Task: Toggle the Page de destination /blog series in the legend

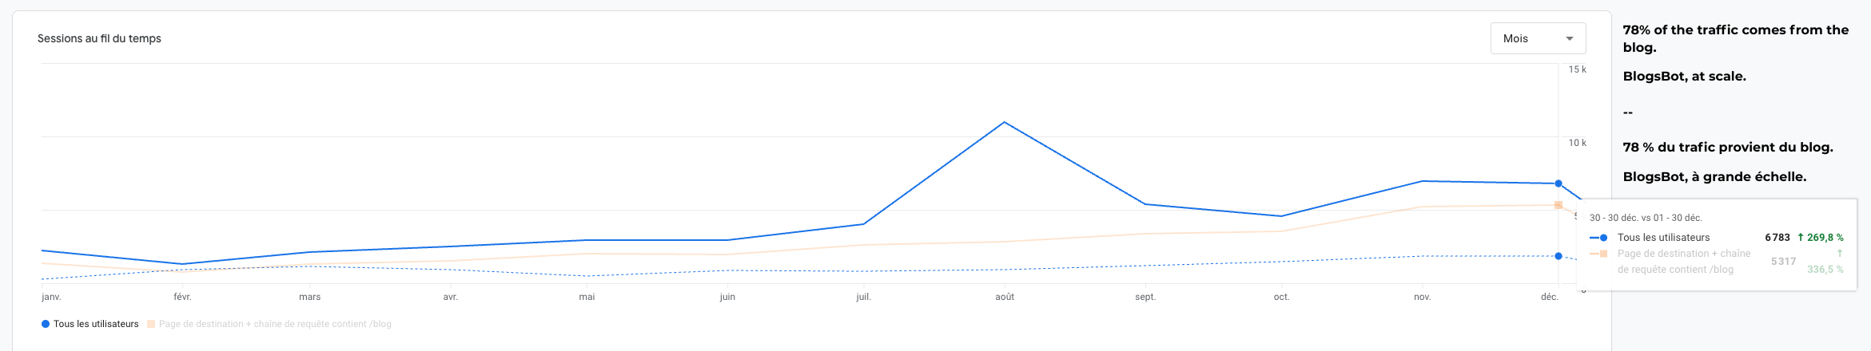Action: (269, 324)
